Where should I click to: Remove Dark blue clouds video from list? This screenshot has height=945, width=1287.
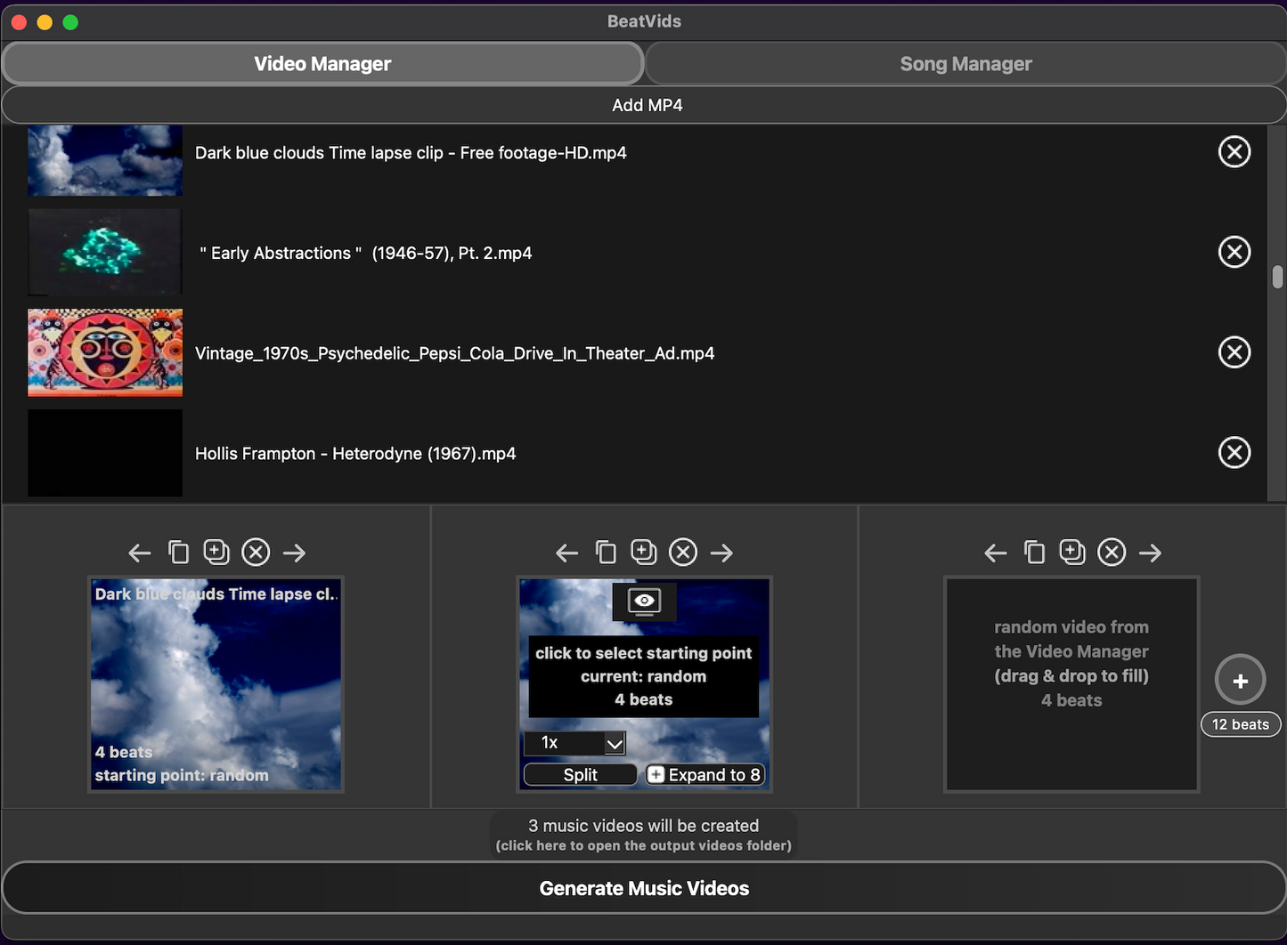1234,152
